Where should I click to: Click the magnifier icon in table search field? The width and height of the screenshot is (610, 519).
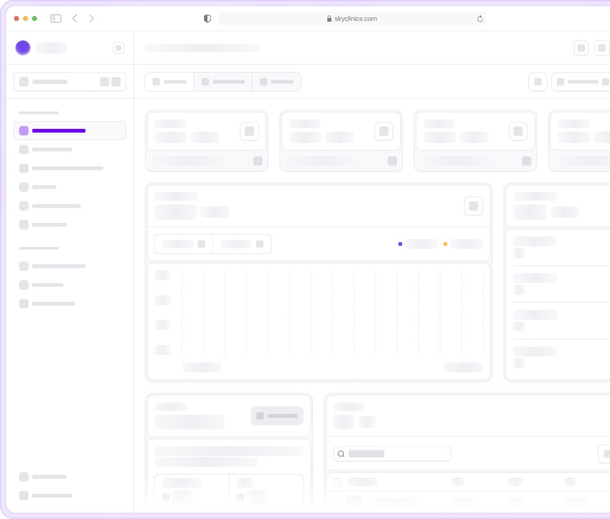tap(341, 454)
